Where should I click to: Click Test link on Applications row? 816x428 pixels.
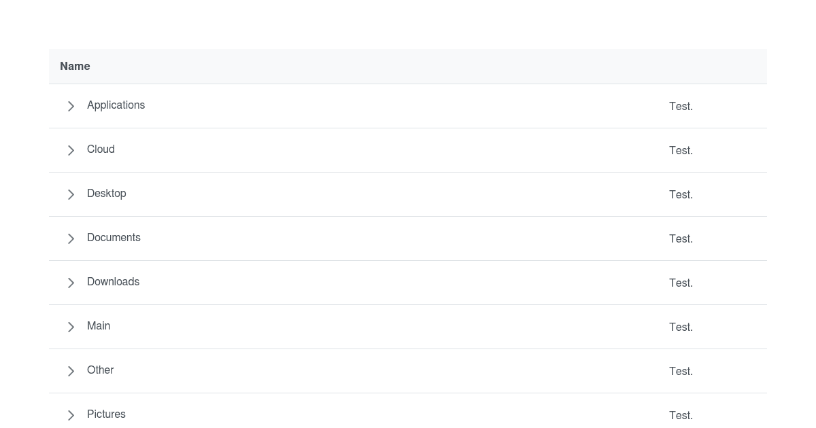[x=681, y=106]
